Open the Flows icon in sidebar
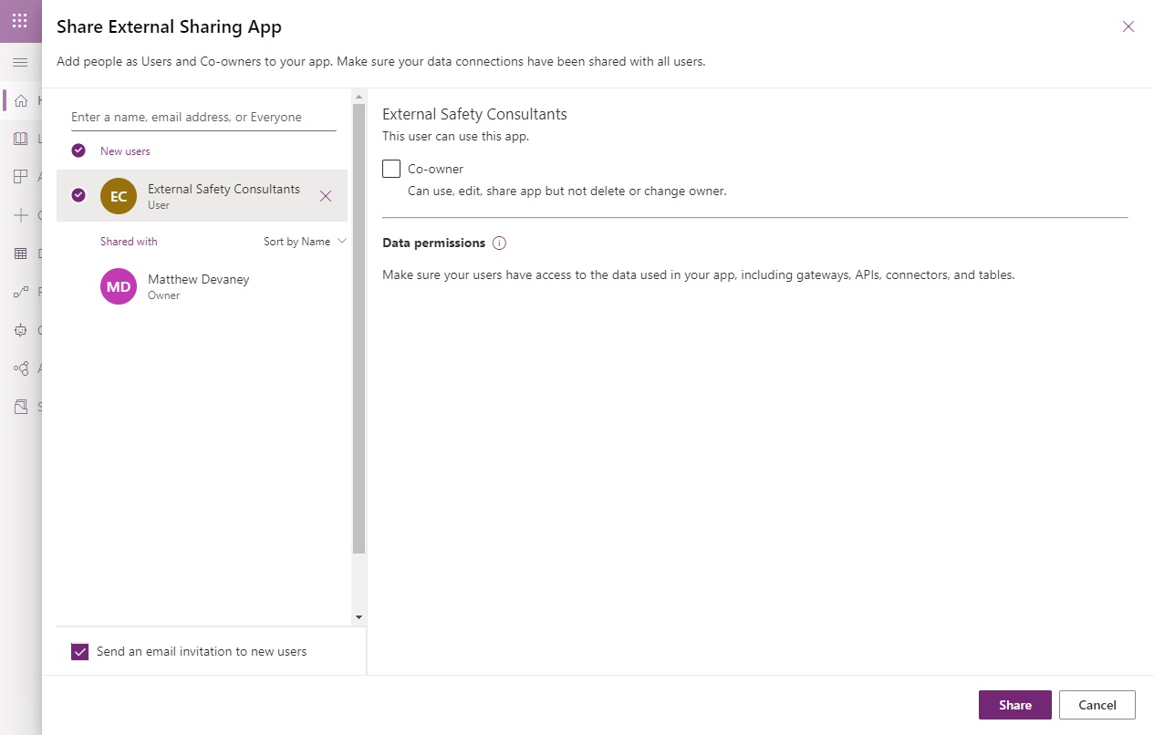This screenshot has width=1154, height=735. [x=21, y=292]
